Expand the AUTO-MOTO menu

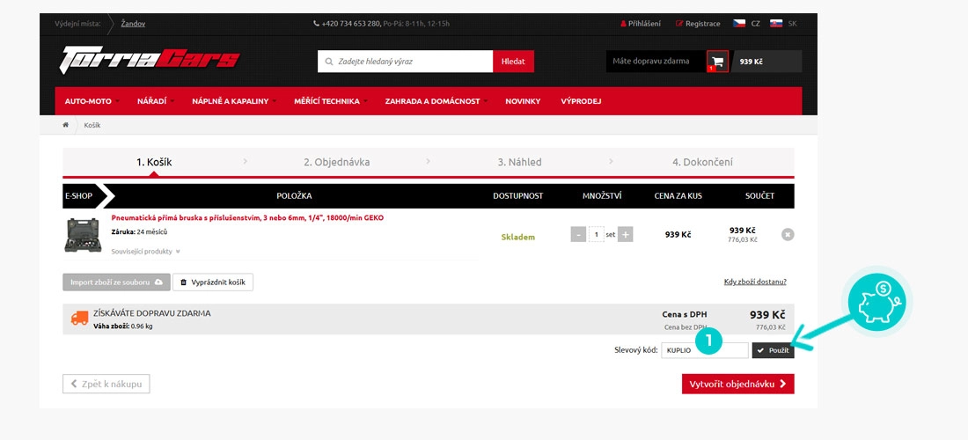(x=92, y=101)
